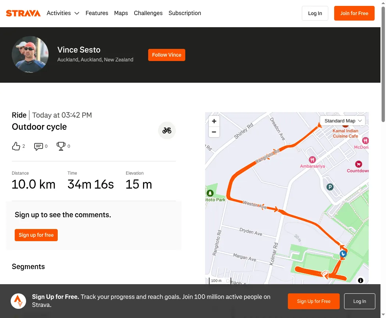Screen dimensions: 386x318
Task: Go to the Features page
Action: point(97,13)
